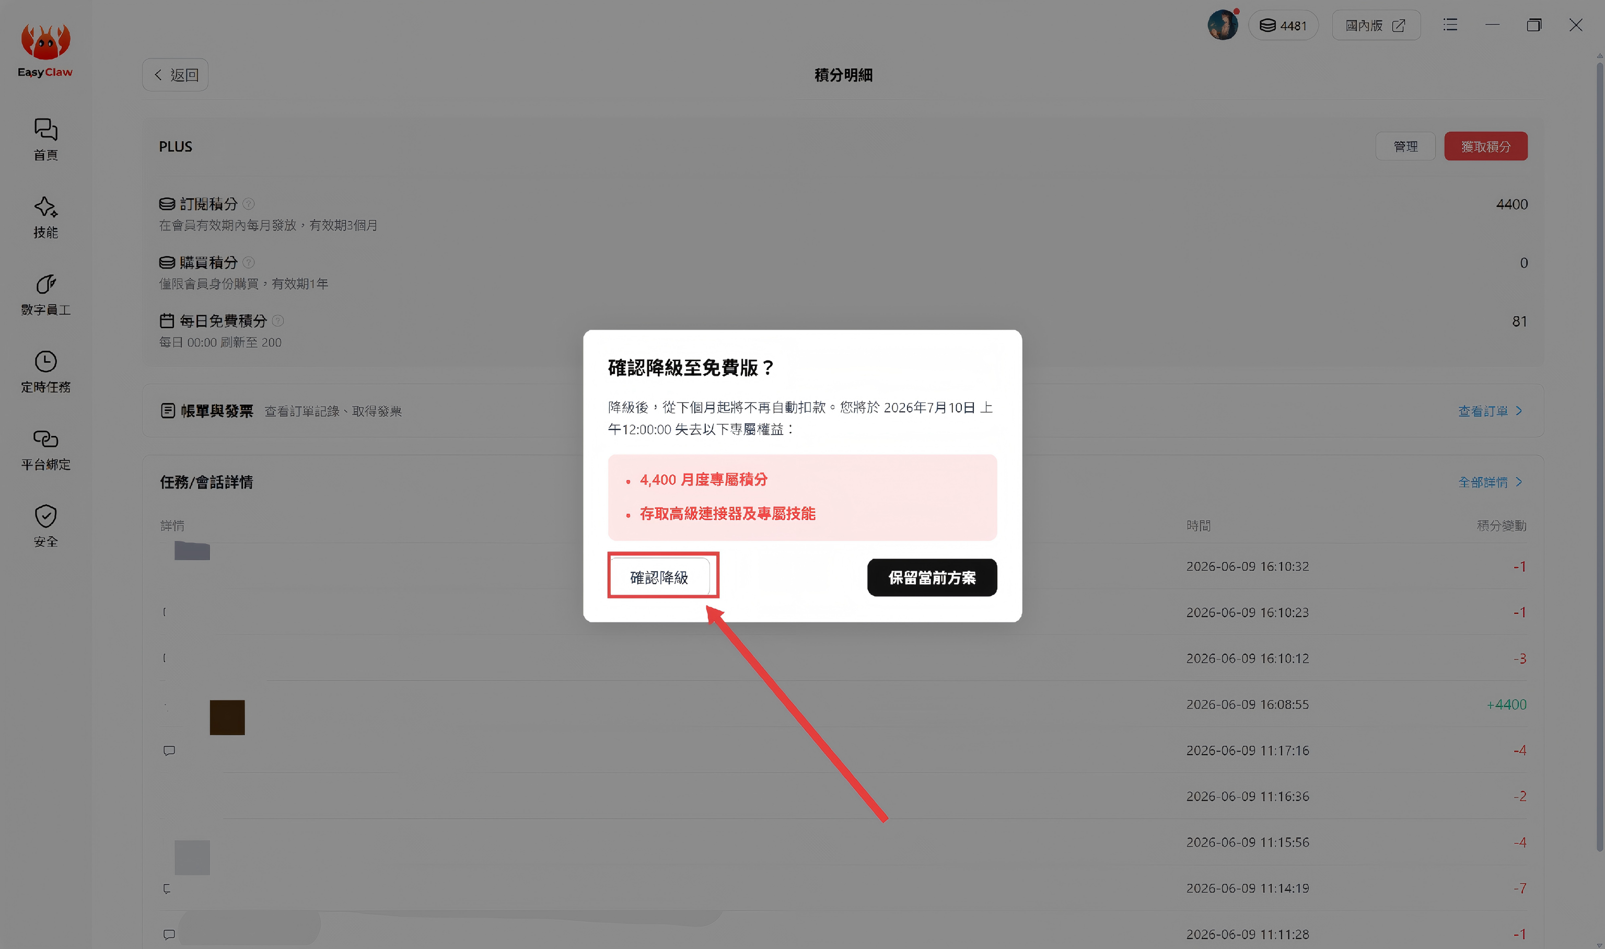The width and height of the screenshot is (1605, 949).
Task: Open the 查看訂單 view orders link
Action: [1490, 411]
